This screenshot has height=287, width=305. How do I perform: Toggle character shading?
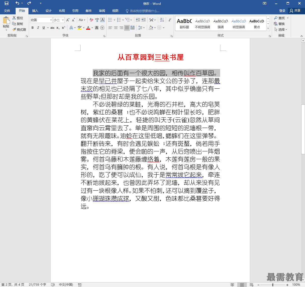97,28
